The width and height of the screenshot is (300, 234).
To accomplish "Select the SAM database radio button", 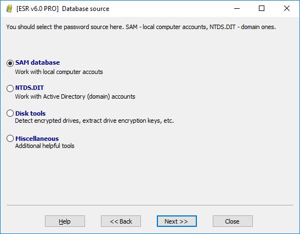I will (10, 63).
